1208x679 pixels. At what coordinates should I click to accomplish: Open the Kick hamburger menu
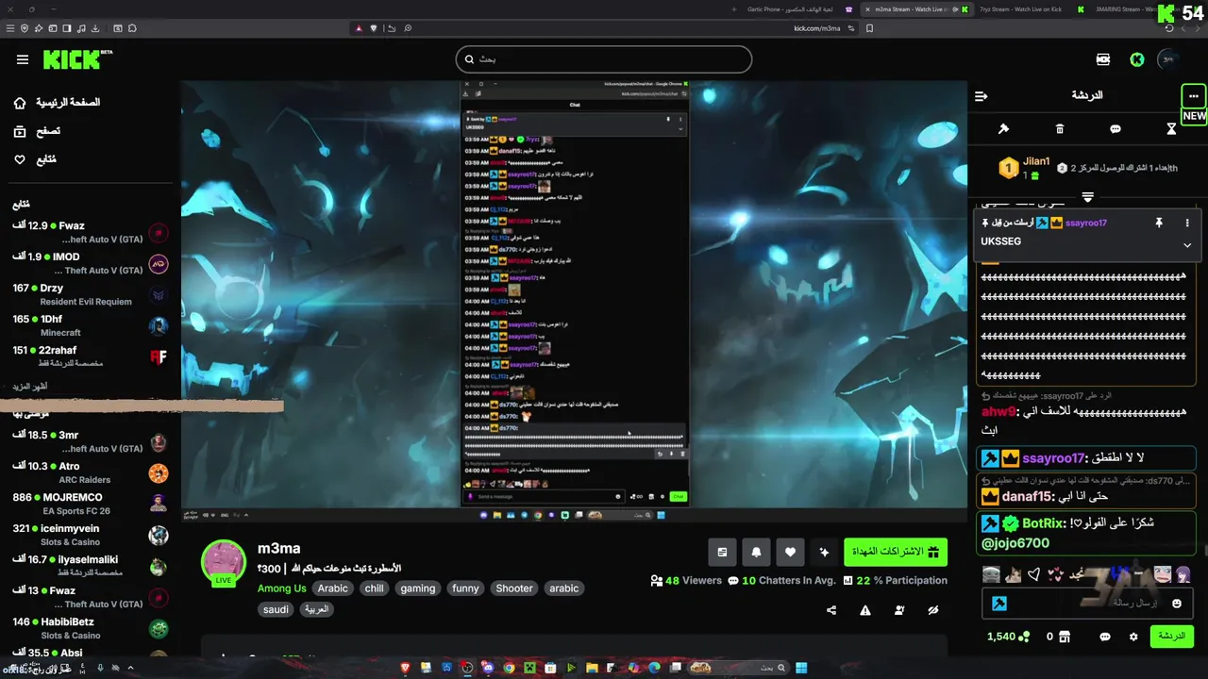(x=23, y=59)
